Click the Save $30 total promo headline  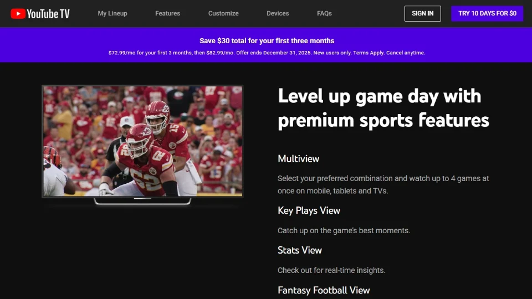267,40
